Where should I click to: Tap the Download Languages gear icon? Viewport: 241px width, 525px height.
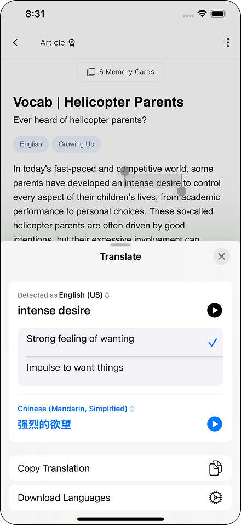[215, 498]
